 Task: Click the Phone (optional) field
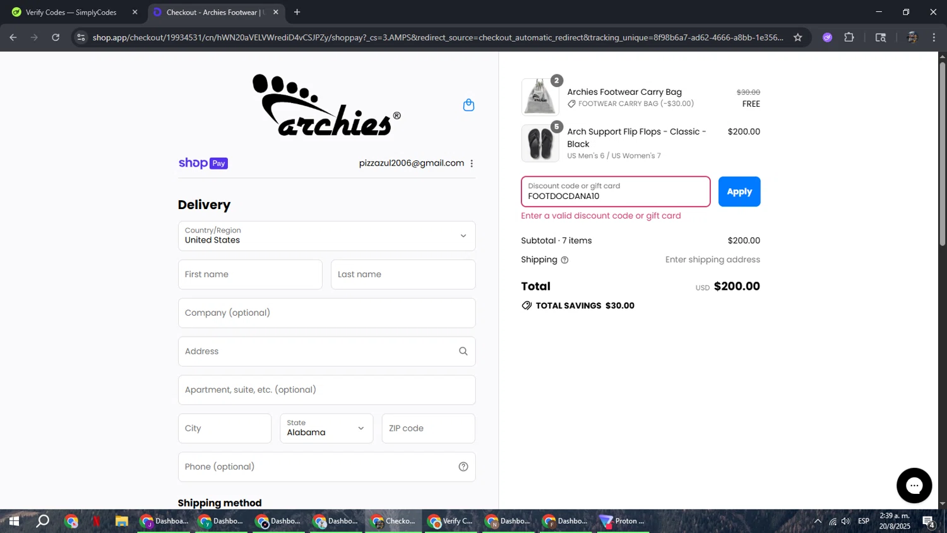326,467
